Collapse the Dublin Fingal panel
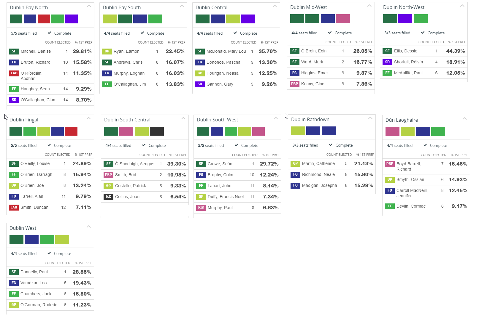The height and width of the screenshot is (321, 479). (88, 118)
